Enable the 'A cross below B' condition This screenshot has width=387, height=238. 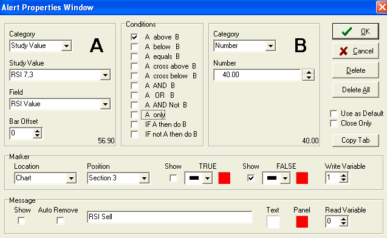pos(134,76)
